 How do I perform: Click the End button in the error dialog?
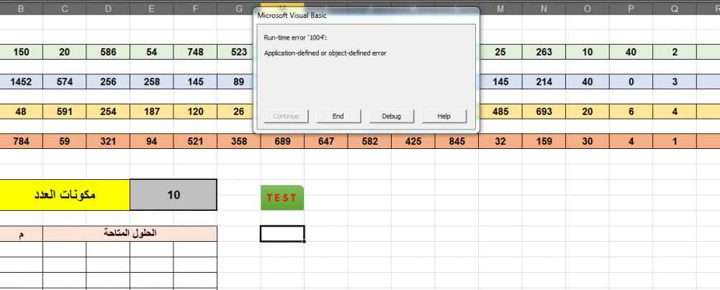(x=338, y=116)
